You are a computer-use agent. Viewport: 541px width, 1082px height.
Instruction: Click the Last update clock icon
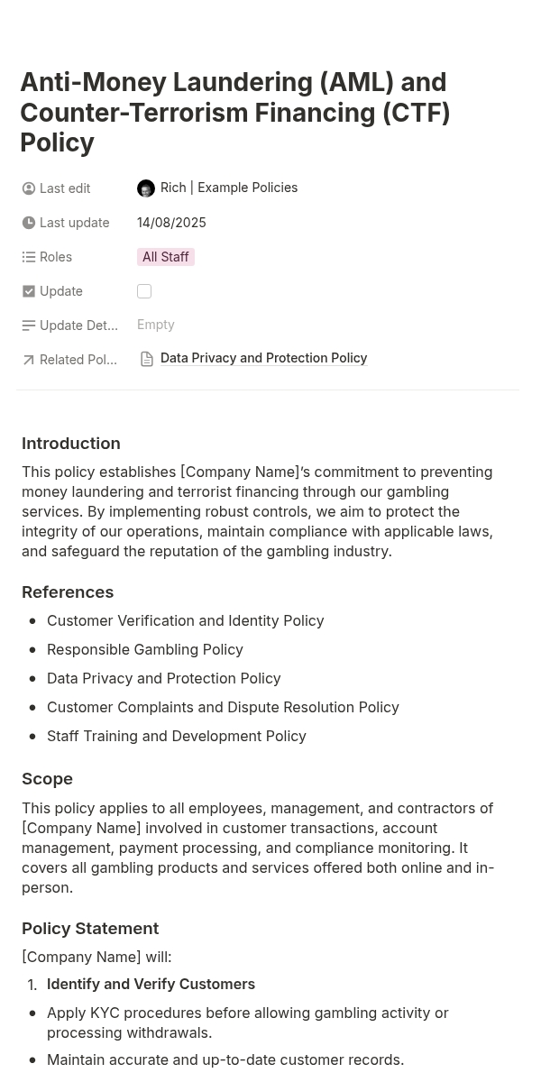[x=29, y=223]
